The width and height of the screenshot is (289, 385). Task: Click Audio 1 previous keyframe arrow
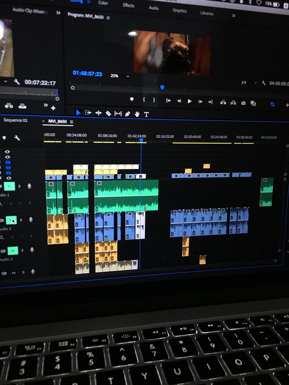coord(10,203)
